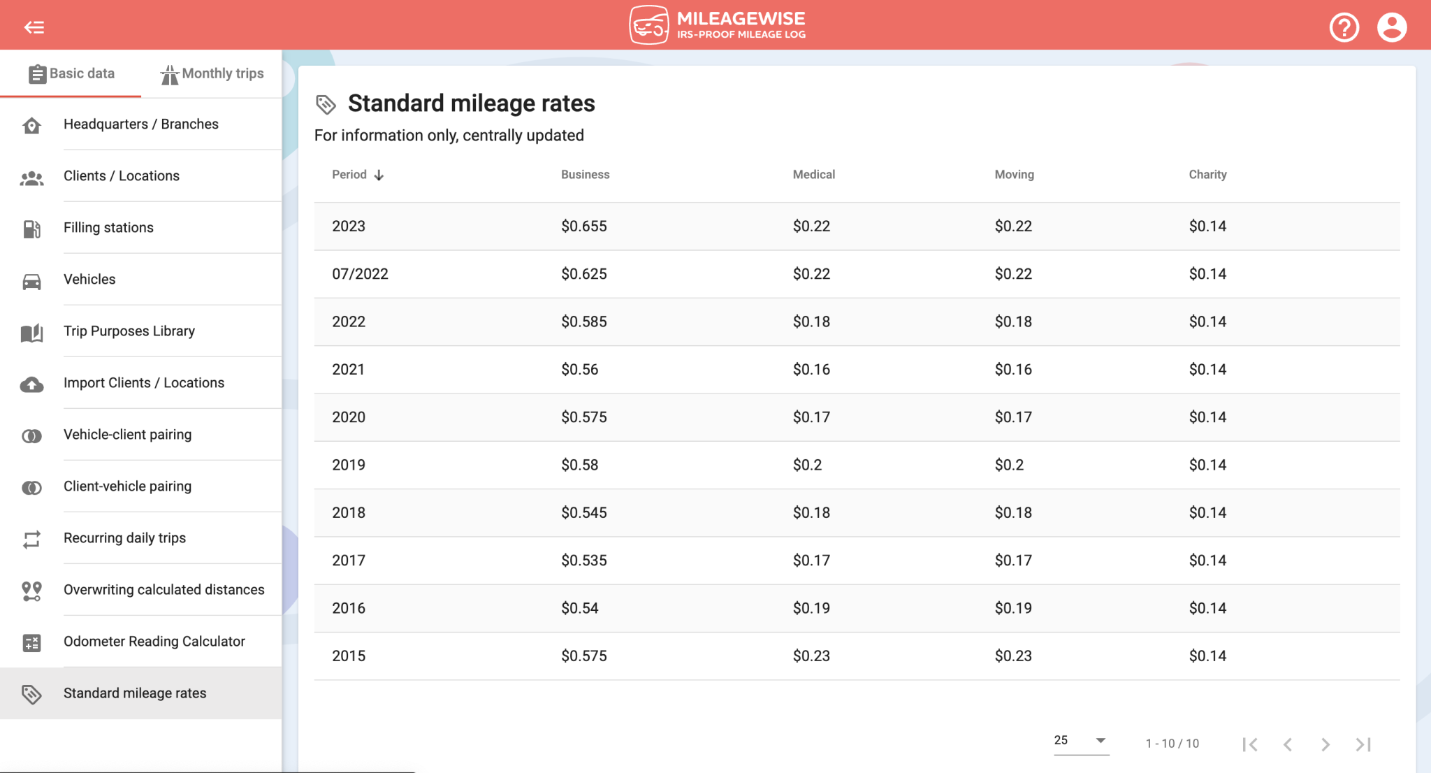Image resolution: width=1431 pixels, height=773 pixels.
Task: Expand the page size selector arrow
Action: (x=1101, y=741)
